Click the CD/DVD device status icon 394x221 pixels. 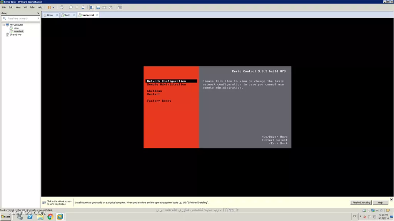point(369,210)
